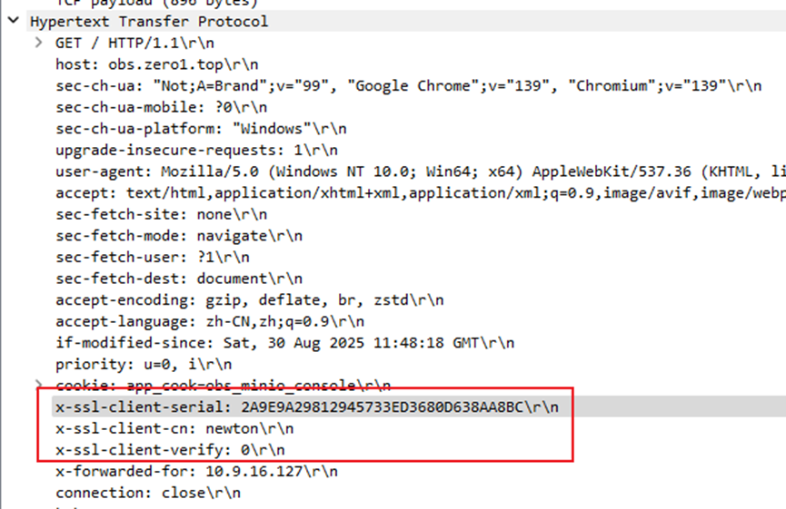This screenshot has height=509, width=786.
Task: Select the x-ssl-client-cn: newton line
Action: click(174, 429)
